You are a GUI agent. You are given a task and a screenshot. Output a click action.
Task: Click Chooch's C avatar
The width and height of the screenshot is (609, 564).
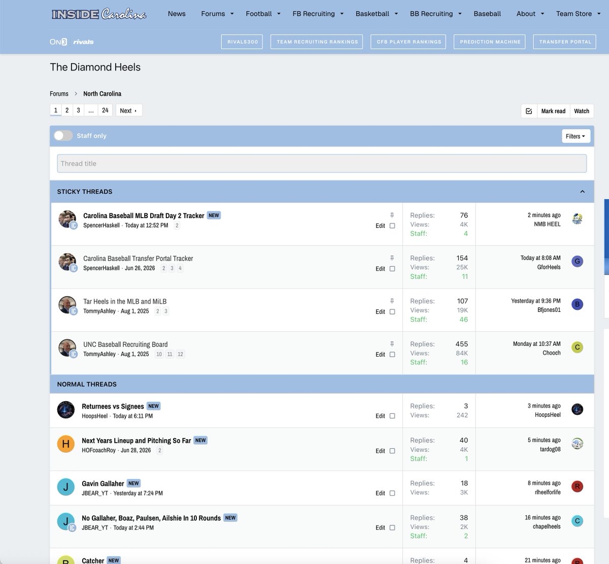(577, 347)
